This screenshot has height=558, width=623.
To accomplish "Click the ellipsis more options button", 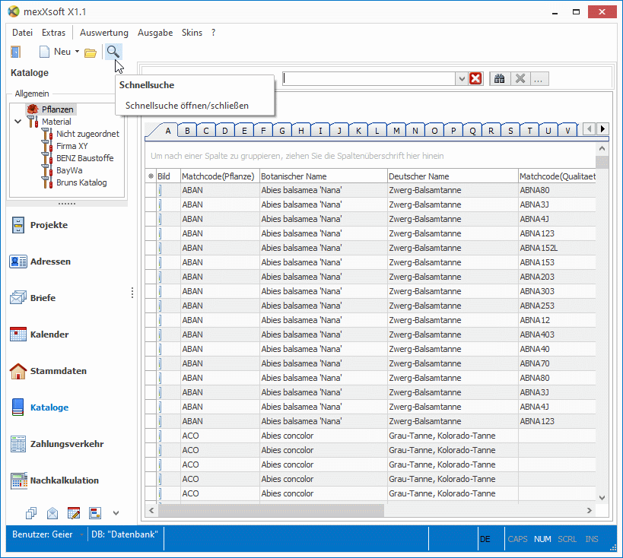I will coord(539,79).
